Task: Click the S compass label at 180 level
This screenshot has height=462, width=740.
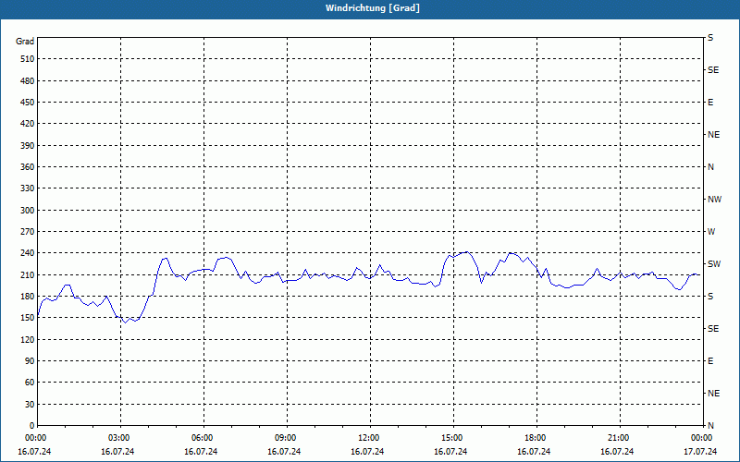Action: click(x=710, y=297)
